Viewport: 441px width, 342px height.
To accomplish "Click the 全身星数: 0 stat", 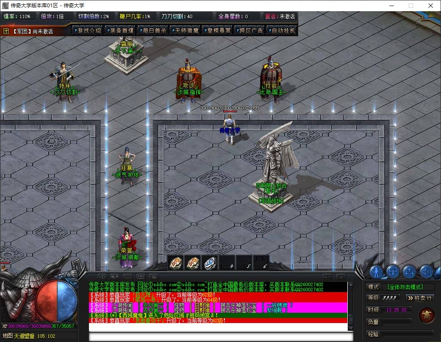I will [x=233, y=17].
